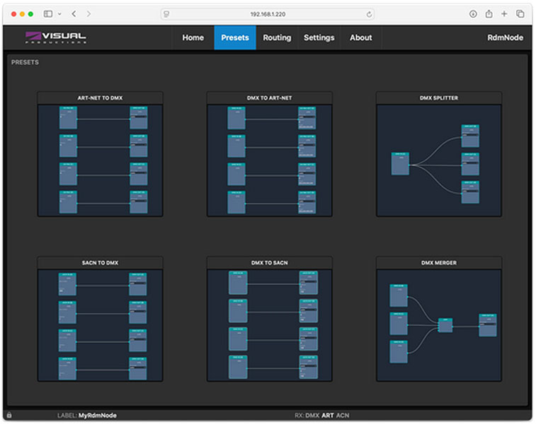The image size is (536, 424).
Task: Click the address bar showing 192.168.1.220
Action: coord(268,14)
